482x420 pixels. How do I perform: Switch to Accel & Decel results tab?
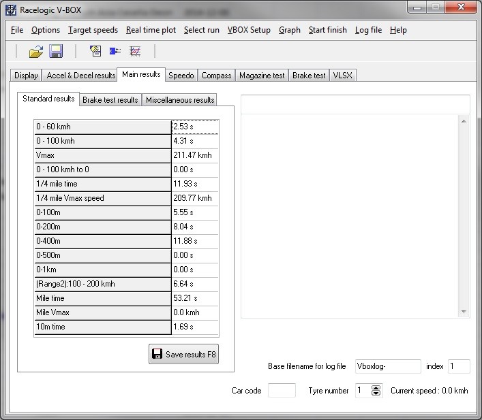coord(80,76)
